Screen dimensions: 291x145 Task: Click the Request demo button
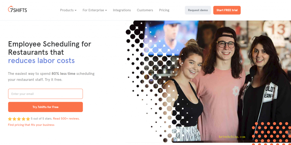(x=198, y=10)
